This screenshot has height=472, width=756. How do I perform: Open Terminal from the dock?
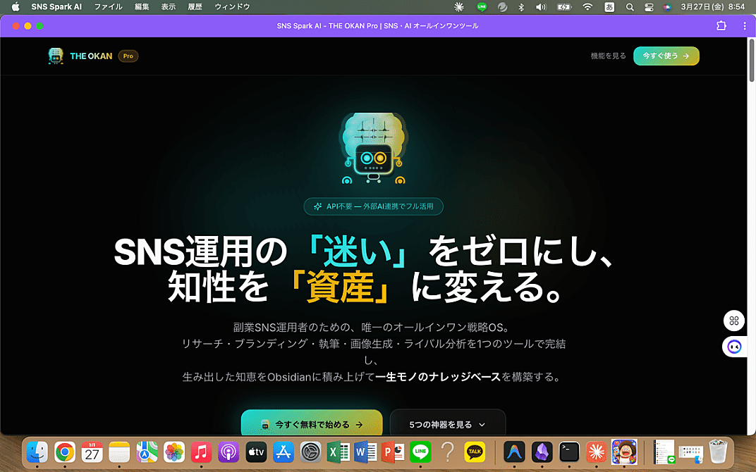click(x=569, y=452)
